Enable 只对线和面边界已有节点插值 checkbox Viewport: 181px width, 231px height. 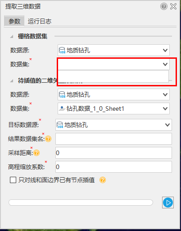(x=13, y=180)
